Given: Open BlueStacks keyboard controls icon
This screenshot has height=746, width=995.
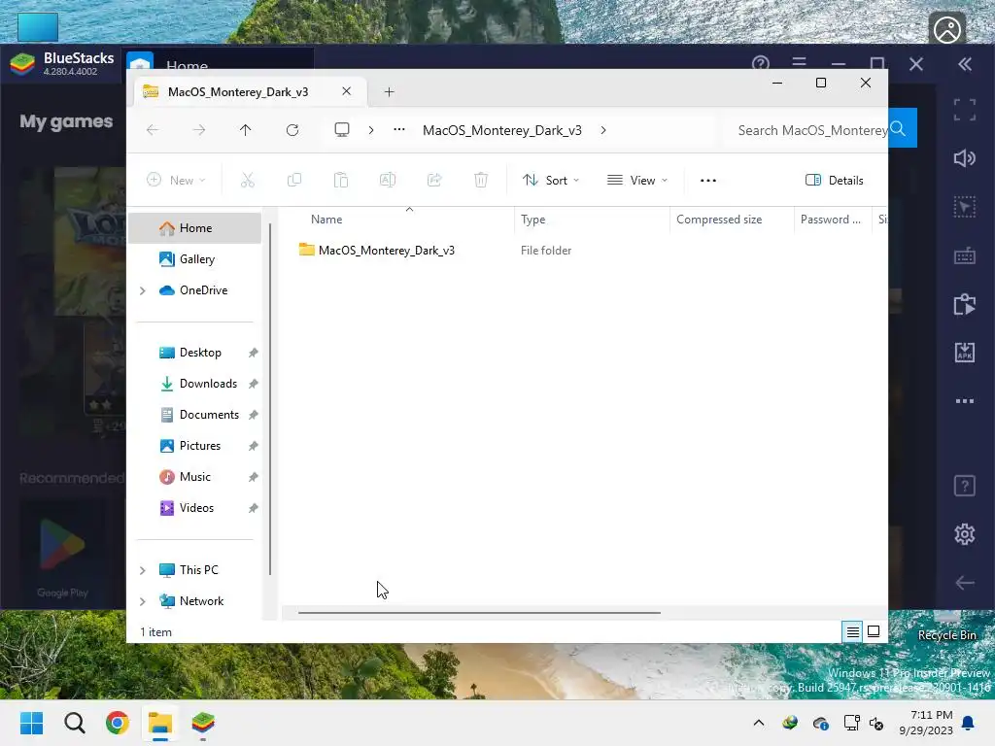Looking at the screenshot, I should click(x=965, y=256).
